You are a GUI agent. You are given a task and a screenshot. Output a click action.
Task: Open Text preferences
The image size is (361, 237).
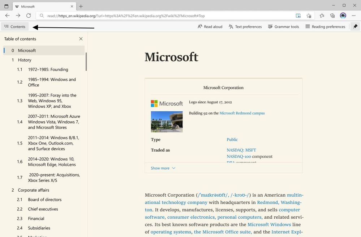coord(245,27)
